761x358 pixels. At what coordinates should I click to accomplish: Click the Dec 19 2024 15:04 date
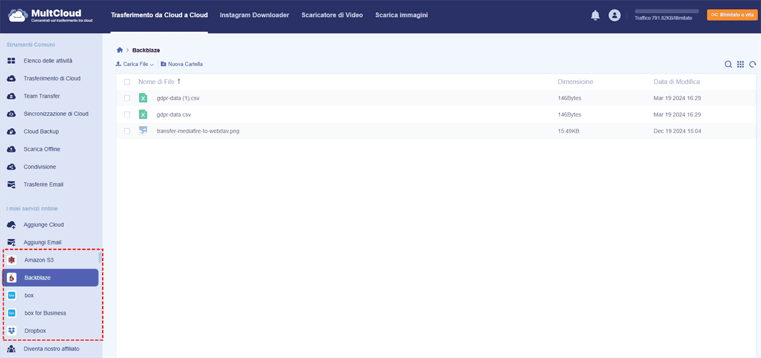(x=677, y=131)
